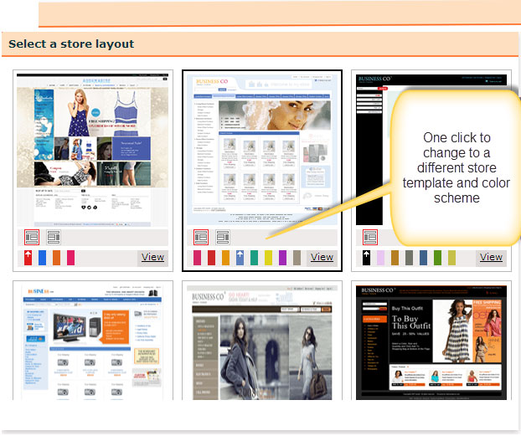521x436 pixels.
Task: Choose yellow swatch under blue Business Co template
Action: [x=268, y=258]
